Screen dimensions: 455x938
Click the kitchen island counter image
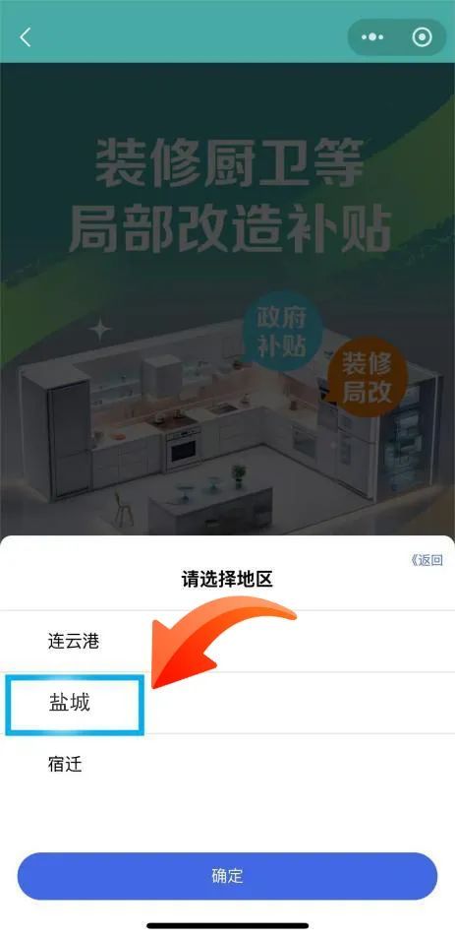point(210,509)
